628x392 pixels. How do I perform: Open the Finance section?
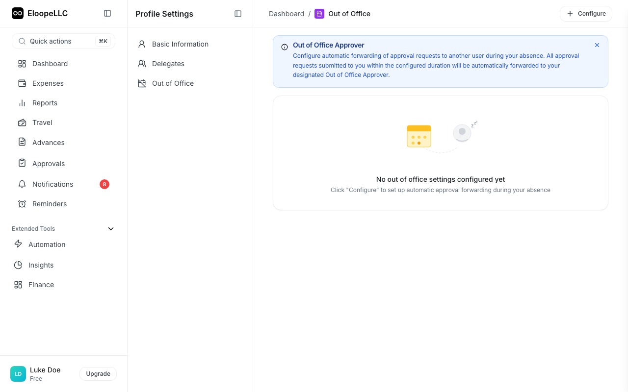41,285
